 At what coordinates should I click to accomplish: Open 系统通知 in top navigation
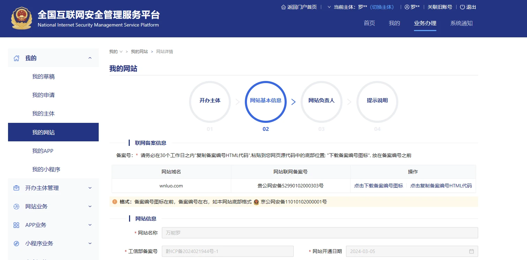(x=461, y=23)
